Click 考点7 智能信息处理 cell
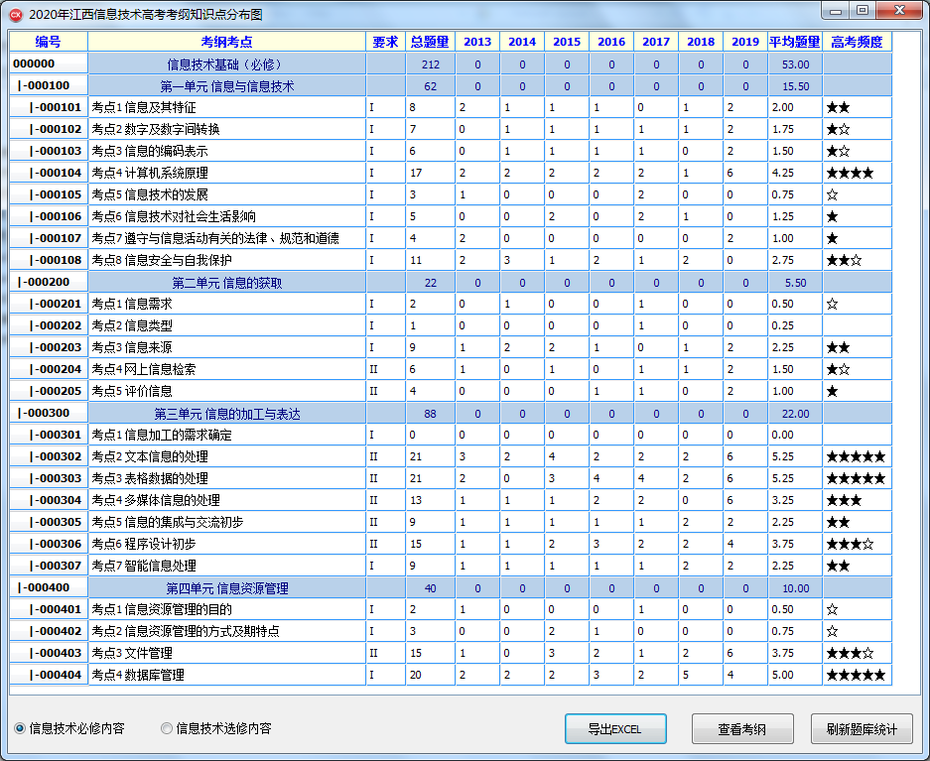Screen dimensions: 930x761 [226, 566]
